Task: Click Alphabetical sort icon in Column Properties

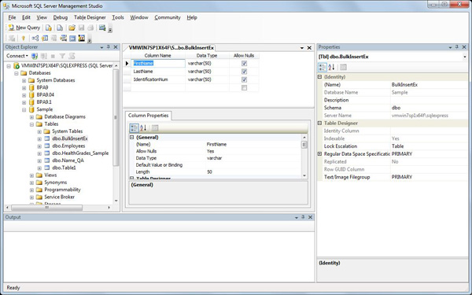Action: [x=143, y=128]
